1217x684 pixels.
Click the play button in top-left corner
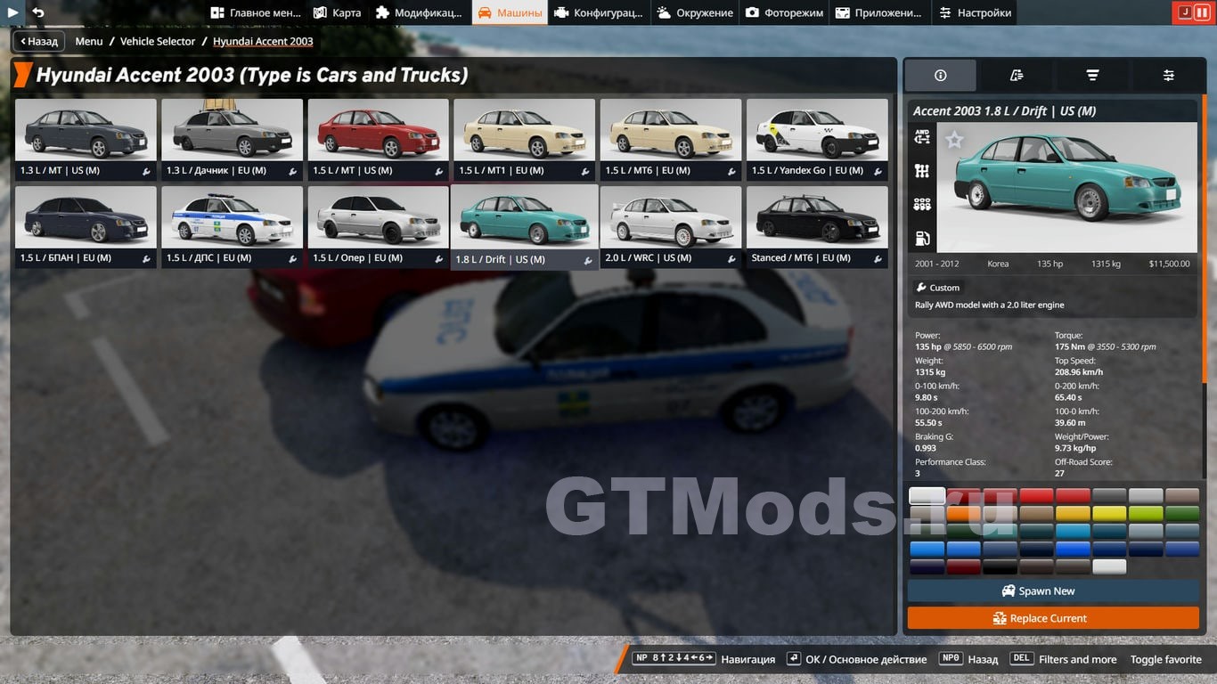(13, 12)
